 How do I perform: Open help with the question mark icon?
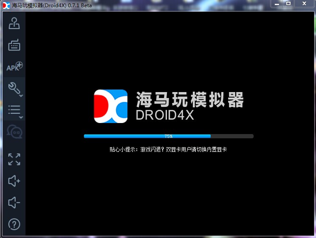[x=14, y=224]
